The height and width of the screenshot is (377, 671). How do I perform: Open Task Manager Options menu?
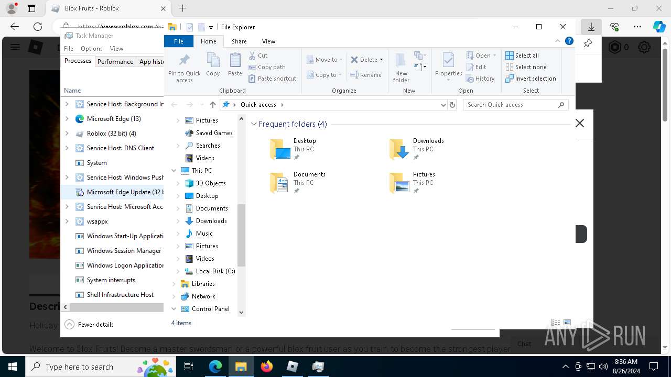click(92, 49)
